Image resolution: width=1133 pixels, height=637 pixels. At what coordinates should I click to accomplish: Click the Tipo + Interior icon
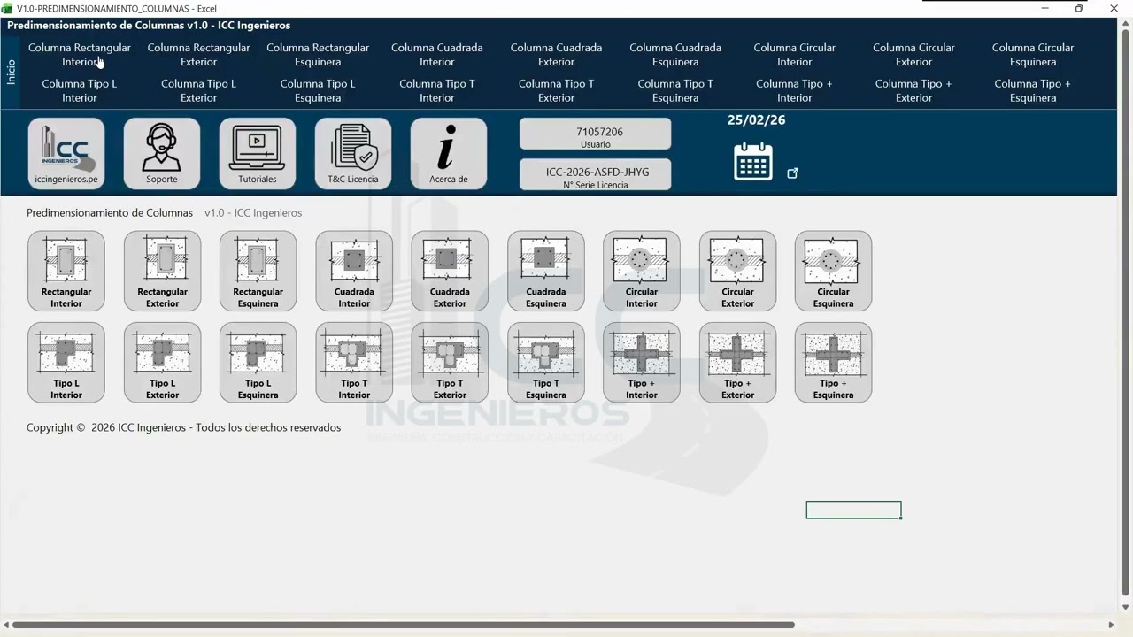642,363
